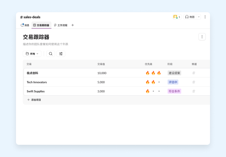
Task: Open the 建设提案 stage dropdown
Action: coord(174,73)
